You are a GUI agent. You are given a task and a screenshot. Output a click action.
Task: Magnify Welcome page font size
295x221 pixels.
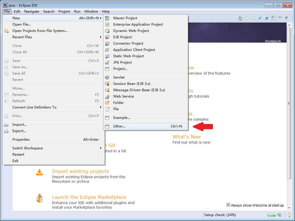click(266, 18)
